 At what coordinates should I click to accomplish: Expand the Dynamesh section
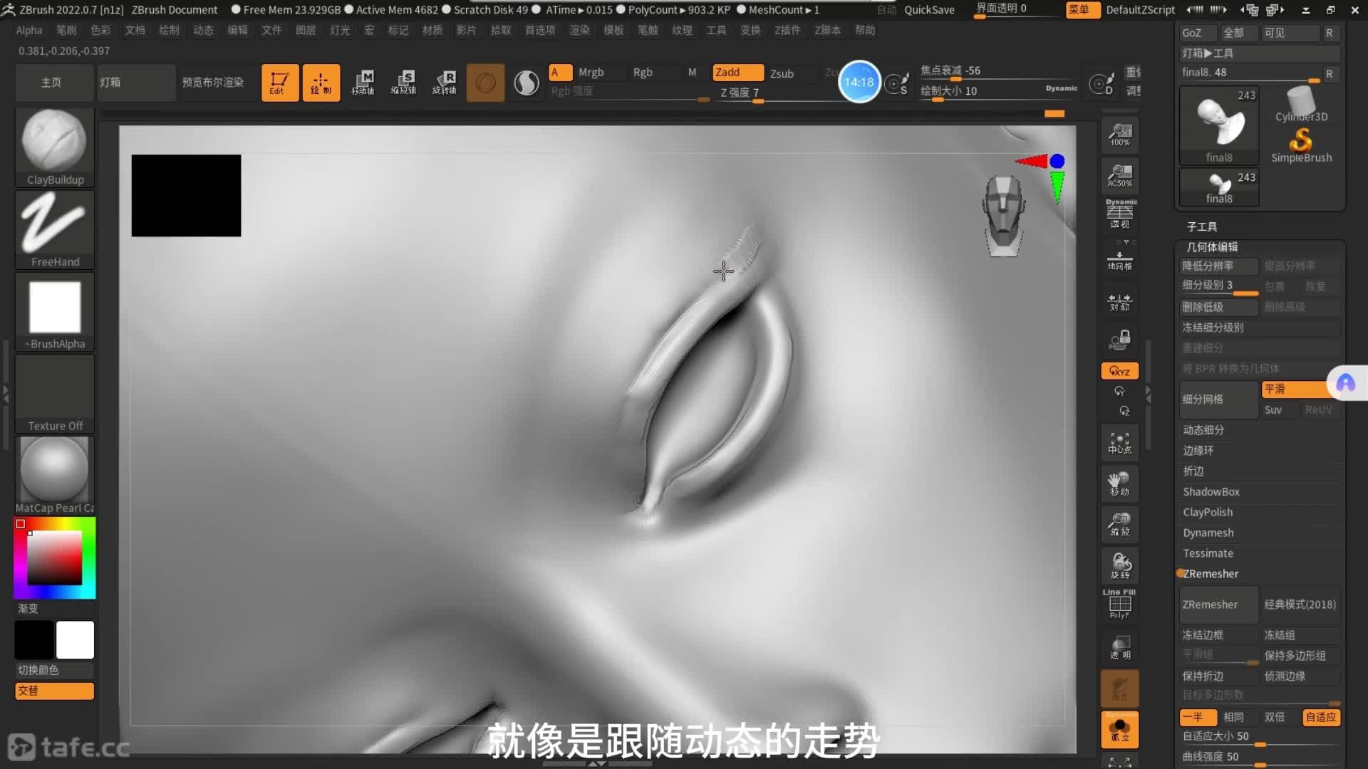coord(1208,533)
